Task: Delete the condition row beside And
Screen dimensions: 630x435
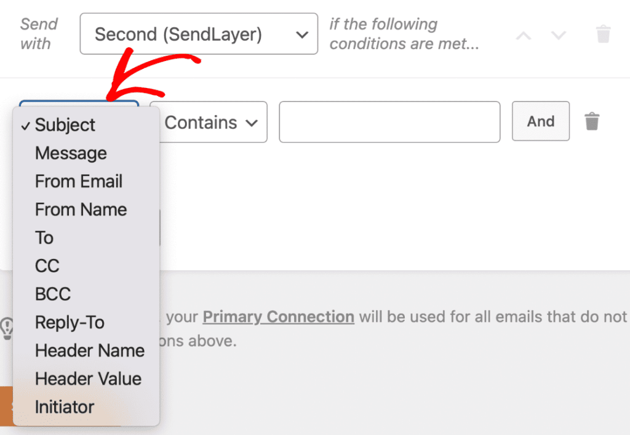Action: point(592,122)
